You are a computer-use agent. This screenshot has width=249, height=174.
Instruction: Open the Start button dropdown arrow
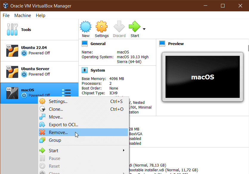(x=144, y=29)
